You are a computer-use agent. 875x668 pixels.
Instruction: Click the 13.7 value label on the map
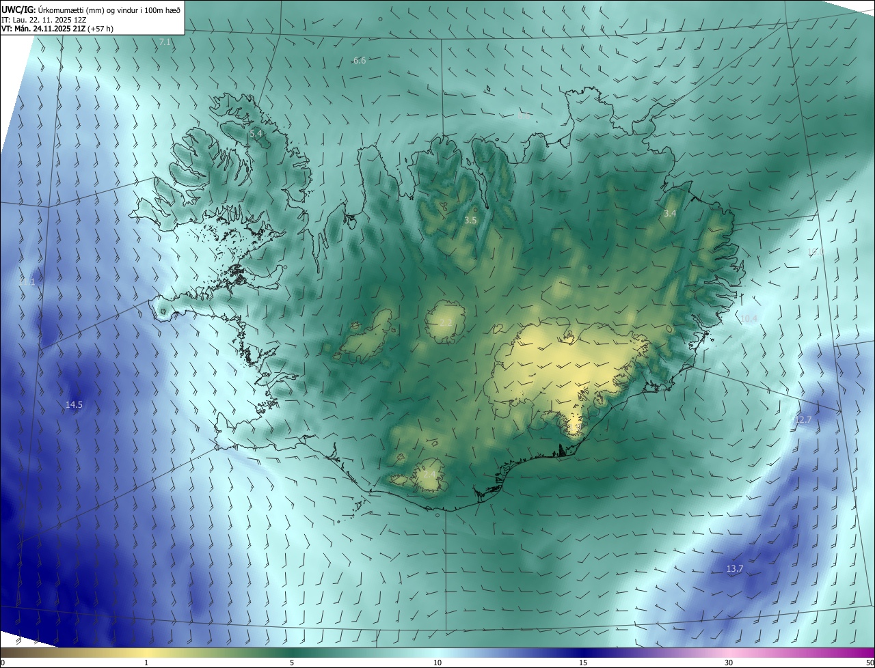pyautogui.click(x=734, y=569)
